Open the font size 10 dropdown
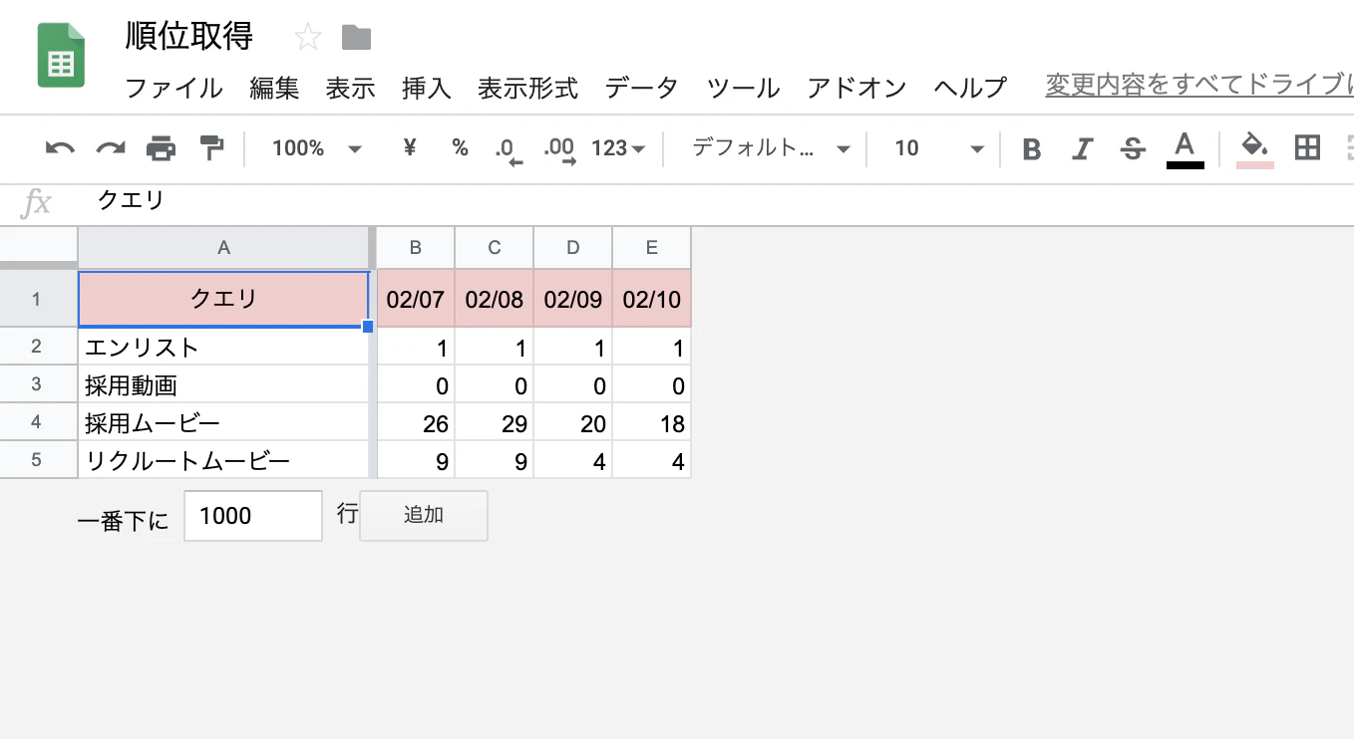This screenshot has width=1354, height=739. (x=939, y=148)
